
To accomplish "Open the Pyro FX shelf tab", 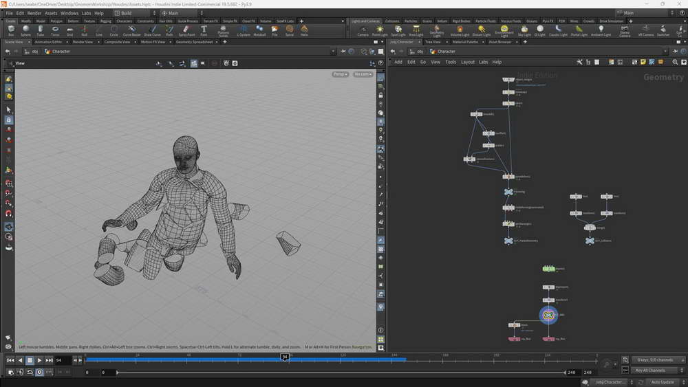I will click(x=548, y=21).
